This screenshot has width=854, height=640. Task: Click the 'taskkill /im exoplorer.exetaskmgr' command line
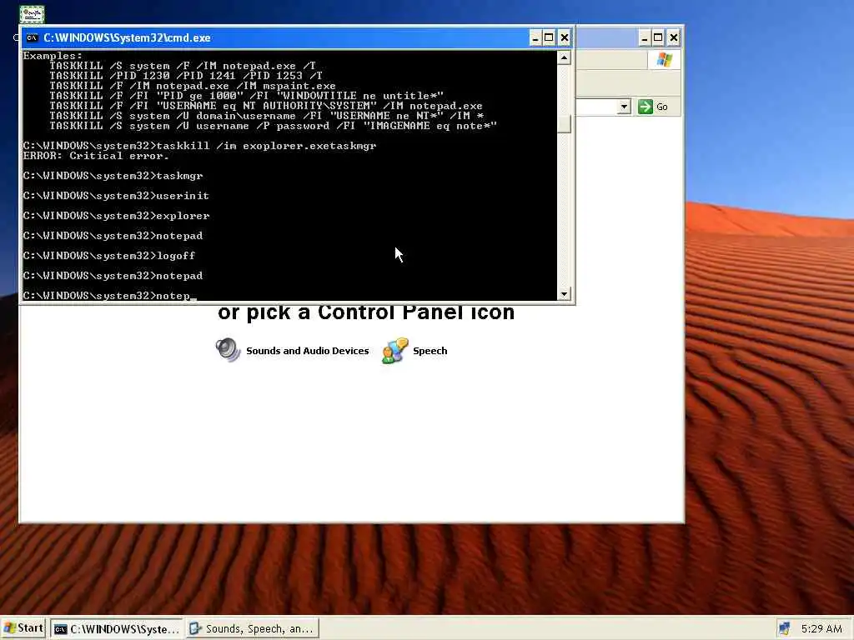pyautogui.click(x=199, y=146)
